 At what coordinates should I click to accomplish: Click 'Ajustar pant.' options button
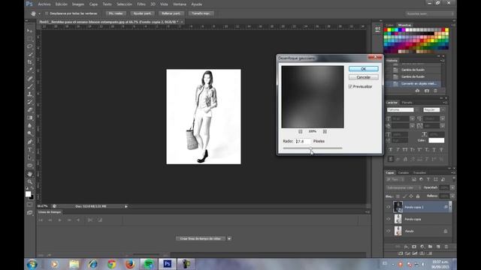pyautogui.click(x=142, y=13)
